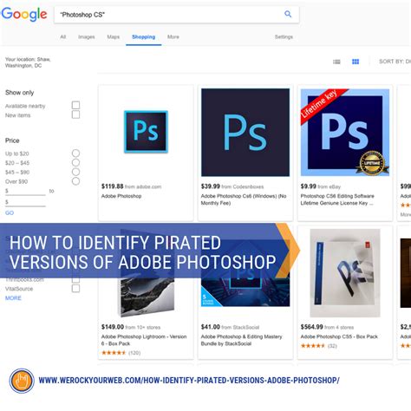The width and height of the screenshot is (411, 411).
Task: Click the search magnifier icon
Action: click(288, 14)
